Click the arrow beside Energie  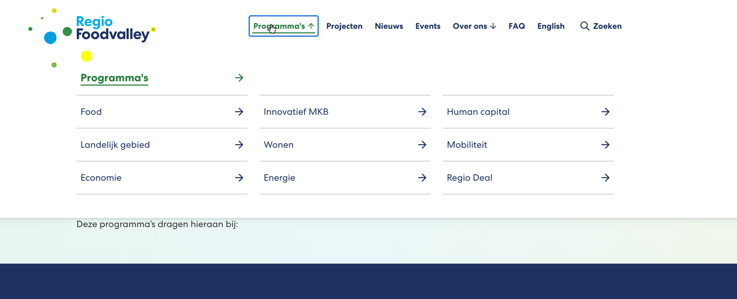pos(422,178)
